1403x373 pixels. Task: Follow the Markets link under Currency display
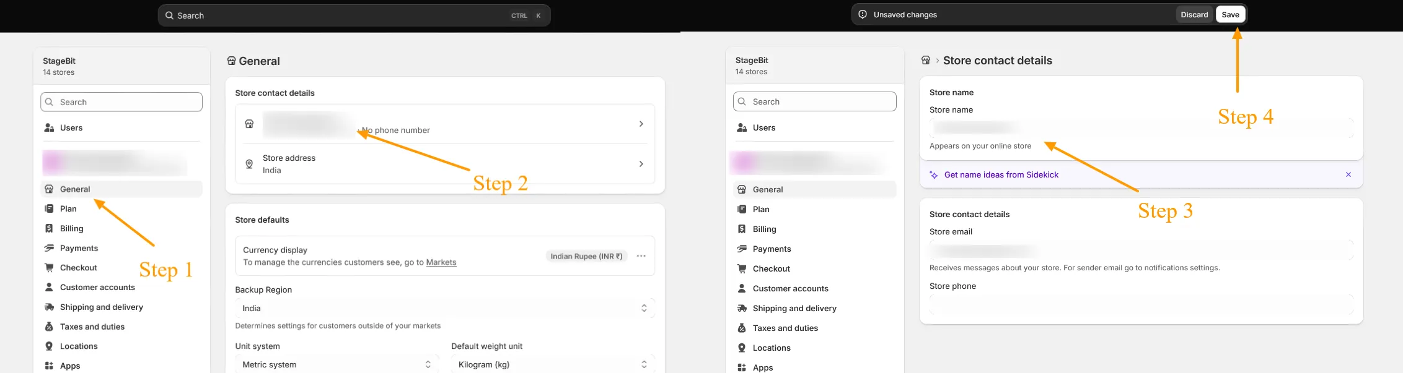[x=441, y=262]
